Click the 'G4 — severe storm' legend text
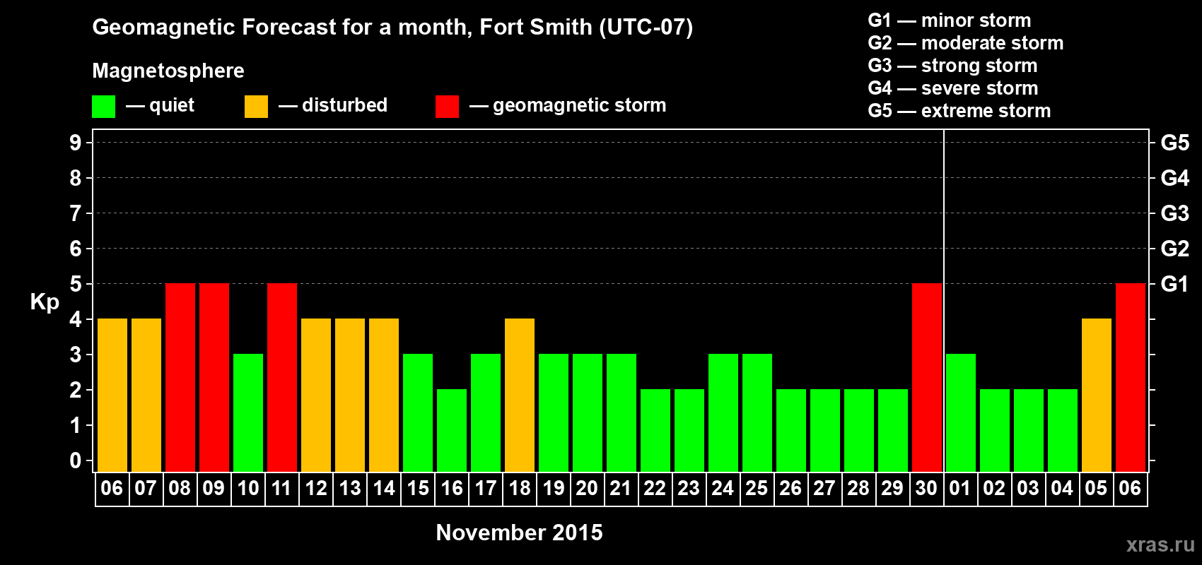 (953, 88)
